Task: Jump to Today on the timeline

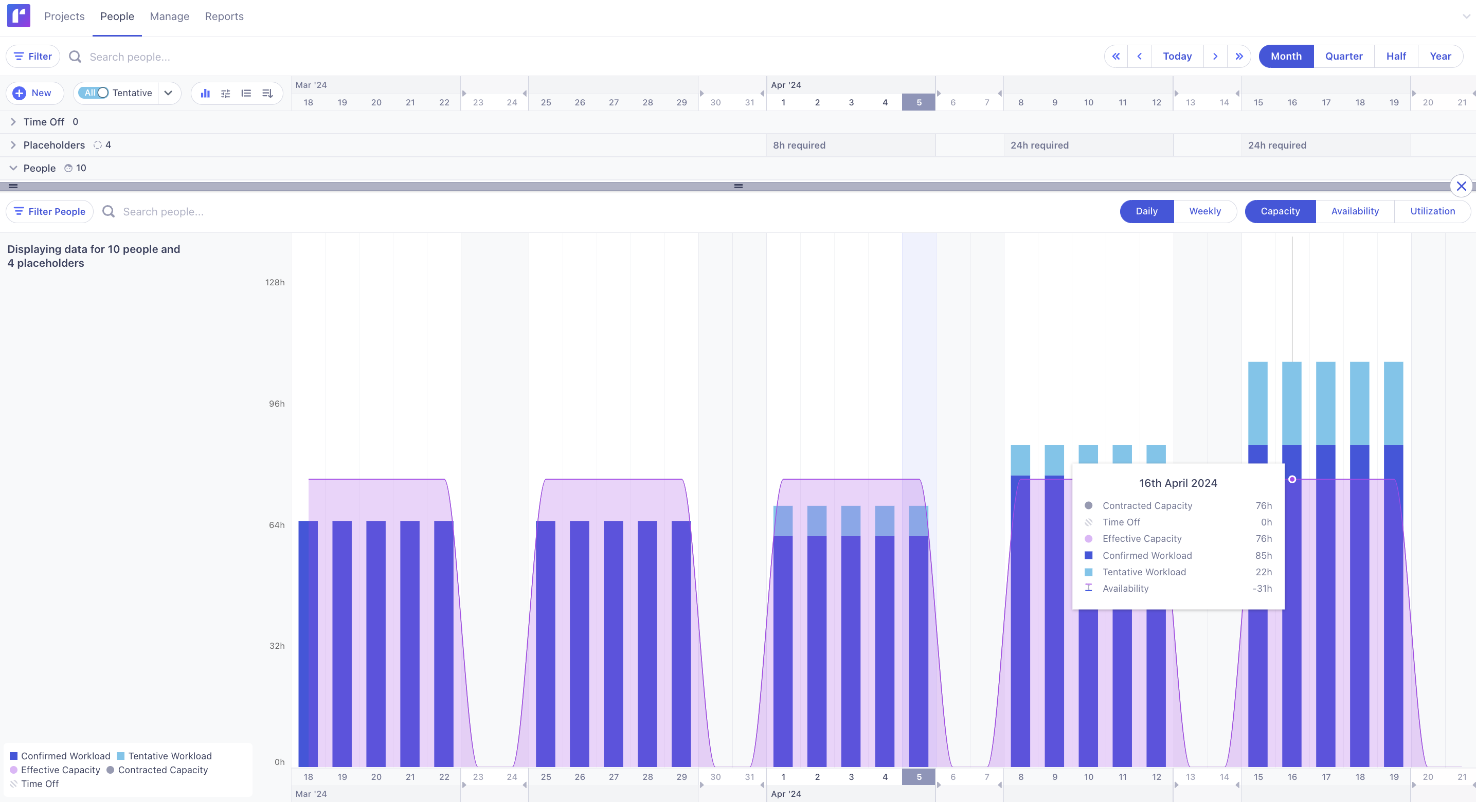Action: pos(1177,56)
